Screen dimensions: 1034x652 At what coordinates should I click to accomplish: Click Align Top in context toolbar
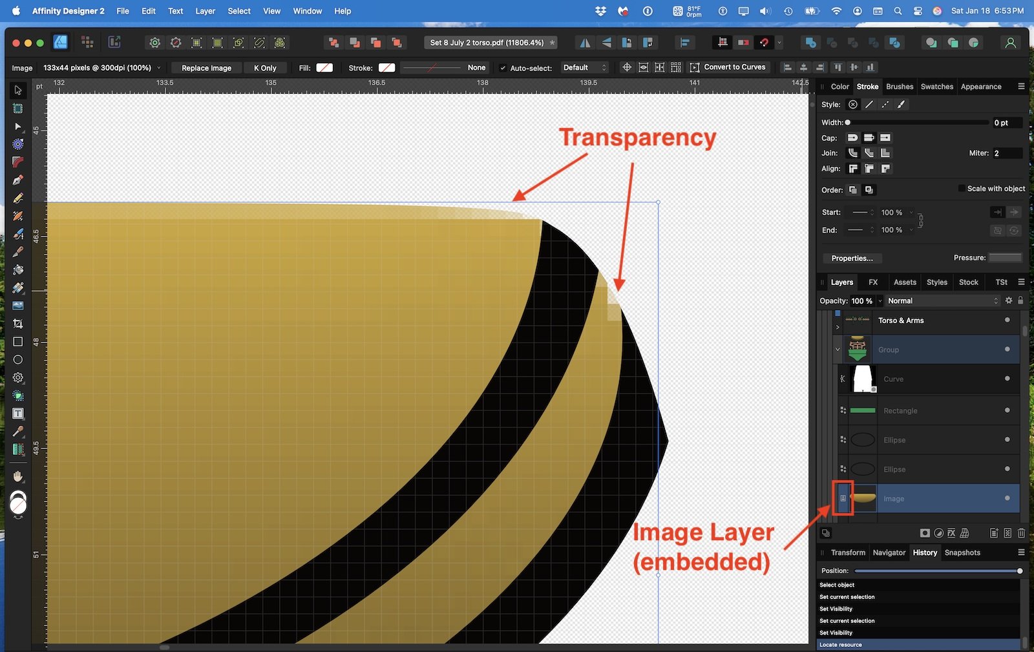click(x=838, y=67)
